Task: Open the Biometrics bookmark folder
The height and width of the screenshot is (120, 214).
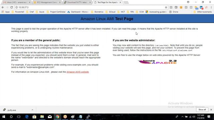Action: tap(97, 12)
